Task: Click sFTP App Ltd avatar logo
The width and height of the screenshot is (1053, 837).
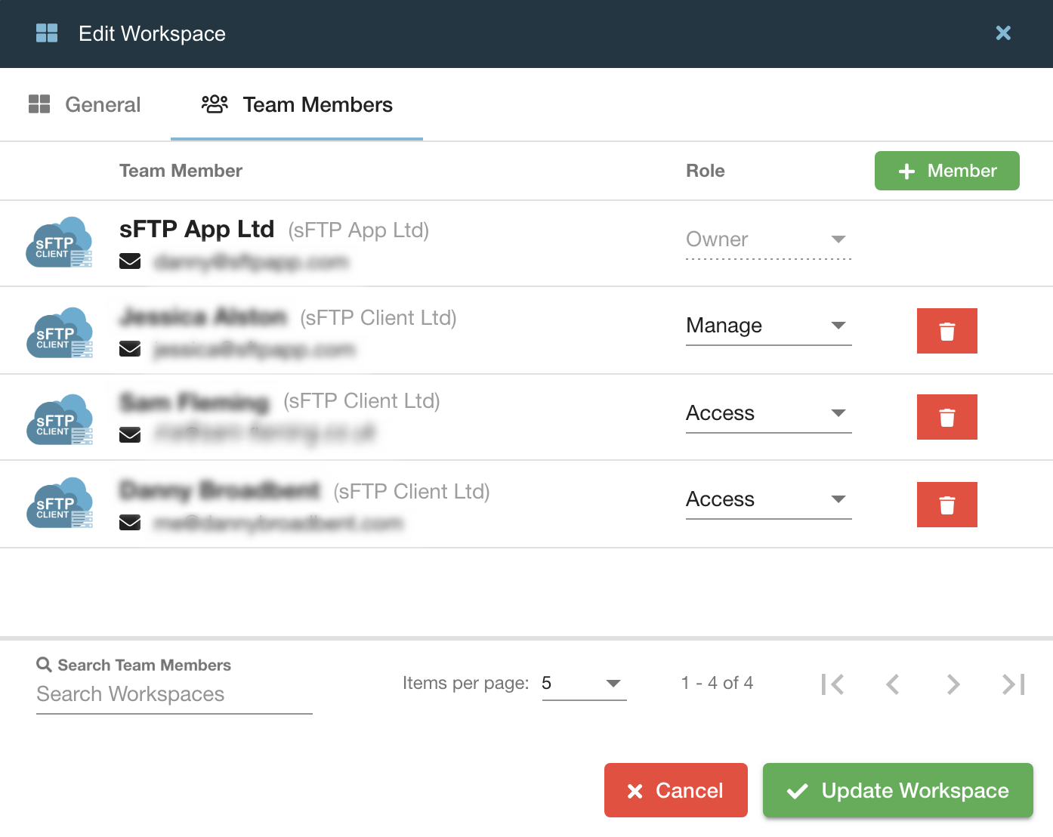Action: click(x=60, y=243)
